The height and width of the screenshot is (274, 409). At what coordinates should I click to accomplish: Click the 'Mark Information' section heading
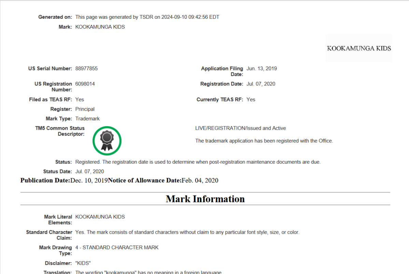[205, 199]
